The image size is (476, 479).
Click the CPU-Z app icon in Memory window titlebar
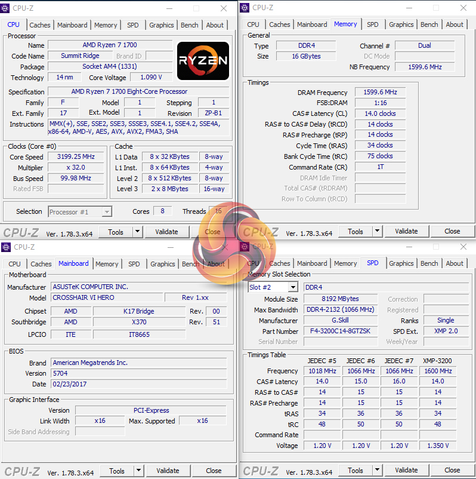(245, 8)
